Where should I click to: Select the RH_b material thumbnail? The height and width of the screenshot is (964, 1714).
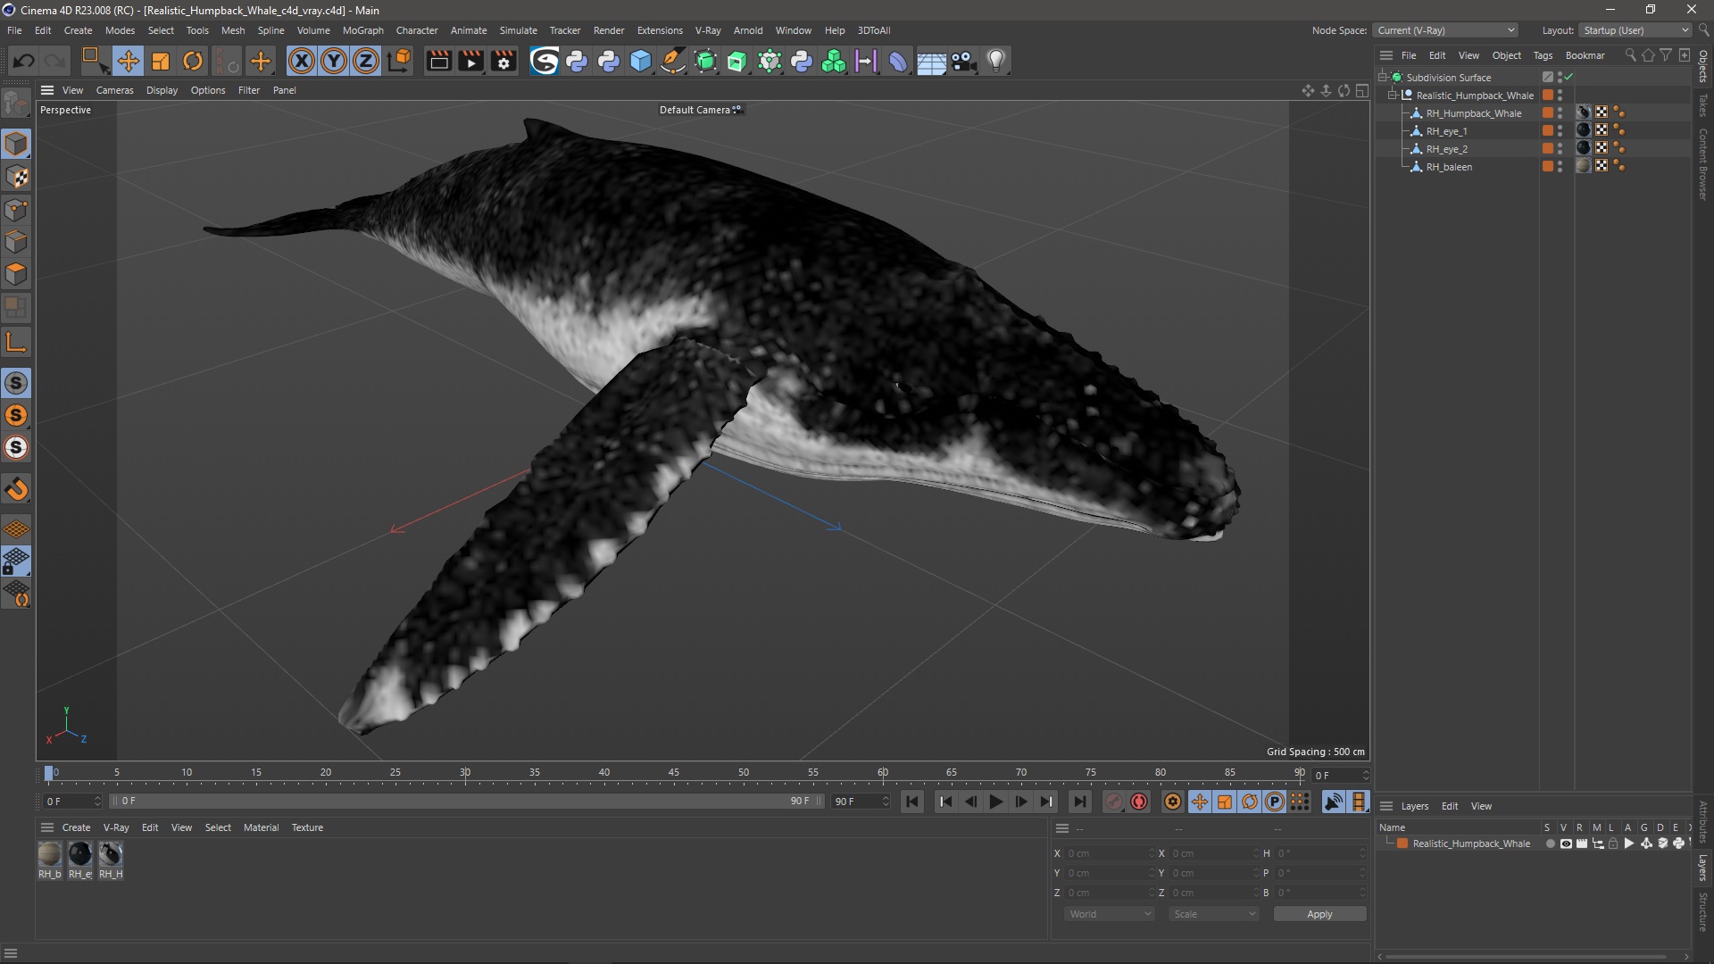click(50, 854)
